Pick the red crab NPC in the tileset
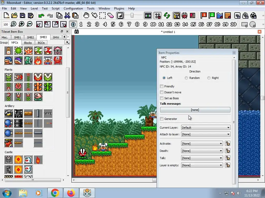 click(58, 61)
